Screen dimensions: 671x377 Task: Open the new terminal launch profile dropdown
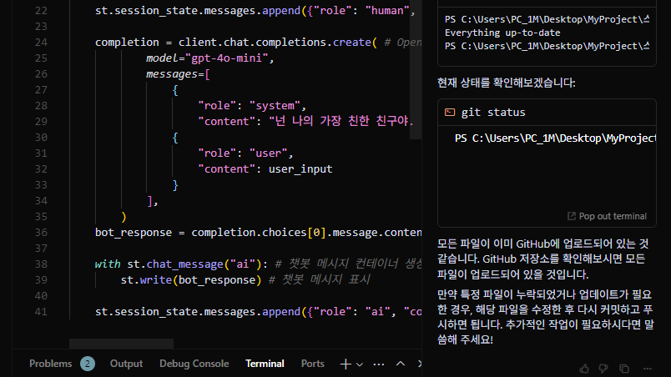(360, 364)
